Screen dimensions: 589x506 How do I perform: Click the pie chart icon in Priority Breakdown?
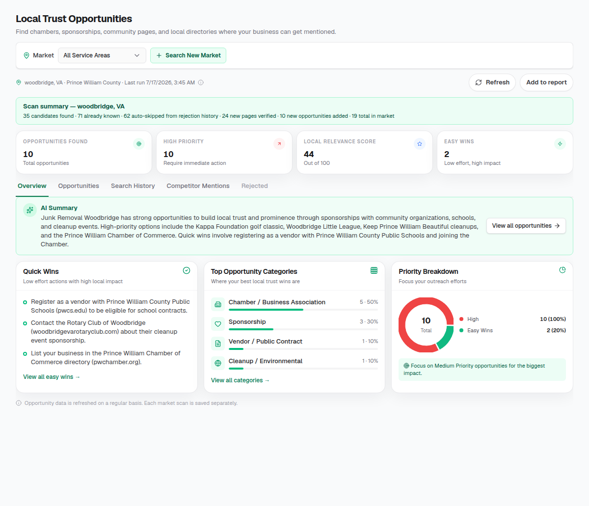click(562, 270)
